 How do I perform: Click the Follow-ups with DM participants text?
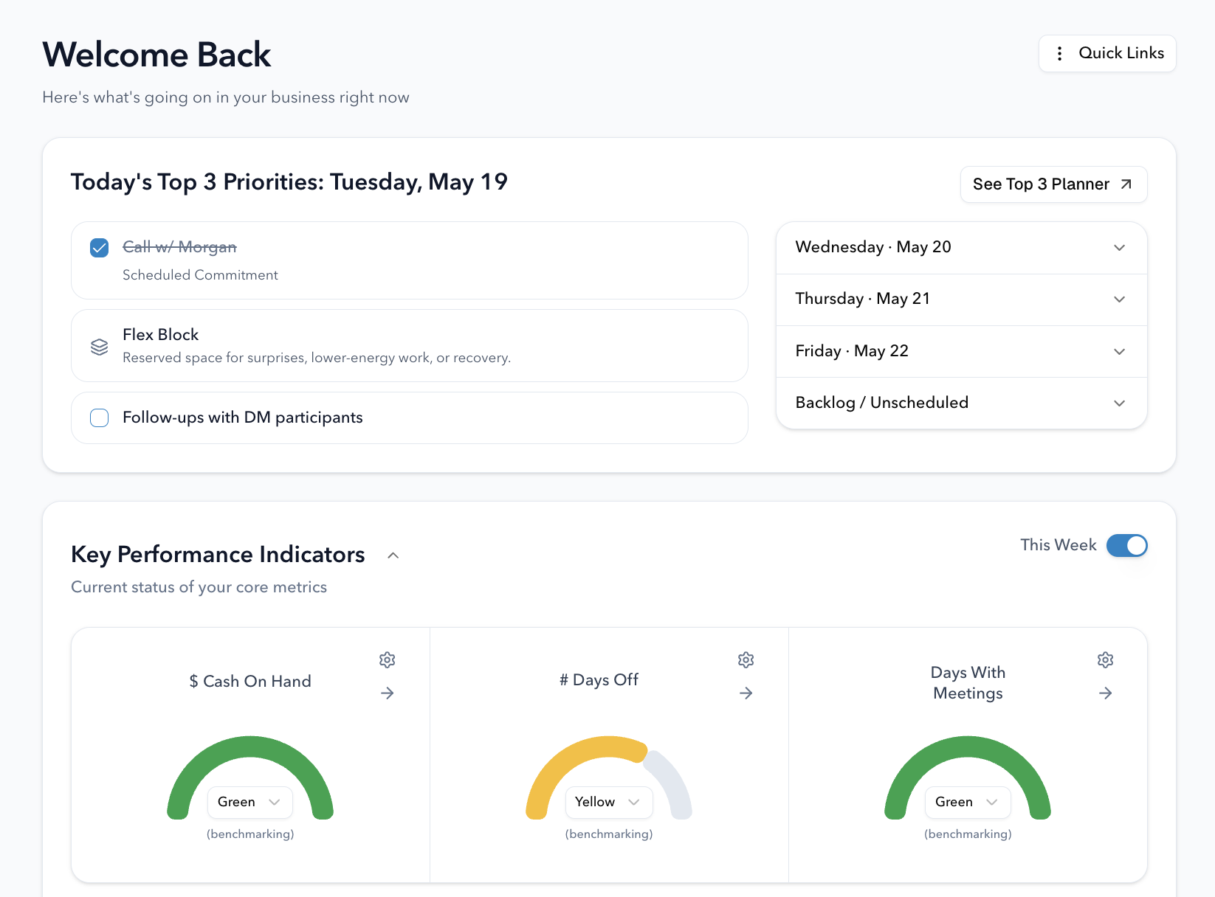tap(242, 418)
